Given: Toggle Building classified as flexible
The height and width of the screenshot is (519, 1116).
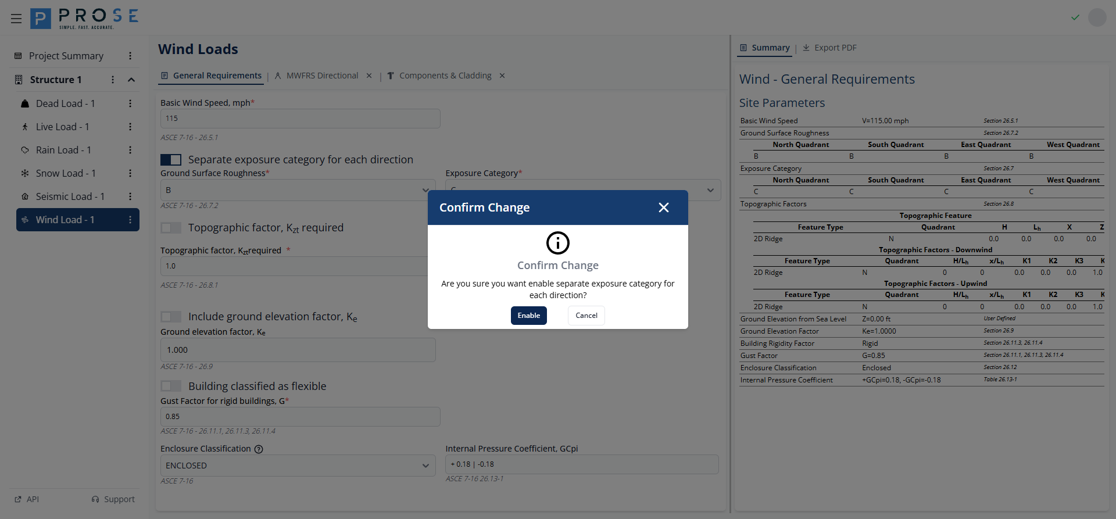Looking at the screenshot, I should [171, 386].
